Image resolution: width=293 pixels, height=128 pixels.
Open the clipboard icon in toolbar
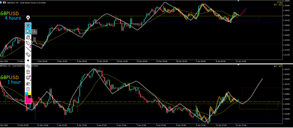coord(28,90)
